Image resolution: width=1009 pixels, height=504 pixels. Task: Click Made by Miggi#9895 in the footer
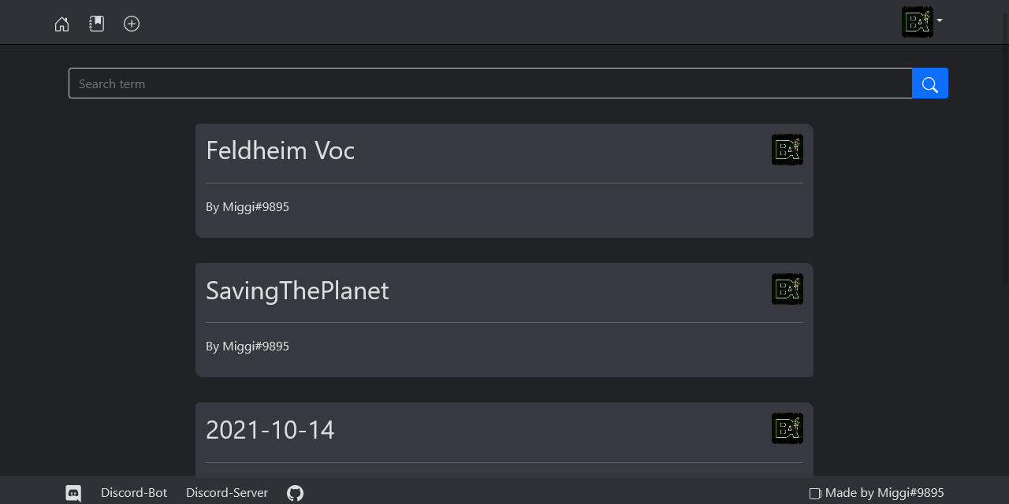[884, 493]
